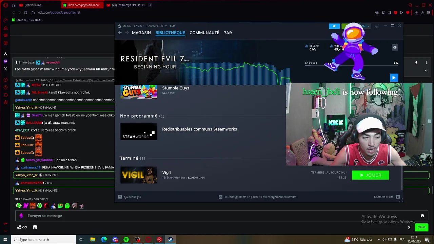Open X in Opera sidebar

pyautogui.click(x=5, y=69)
